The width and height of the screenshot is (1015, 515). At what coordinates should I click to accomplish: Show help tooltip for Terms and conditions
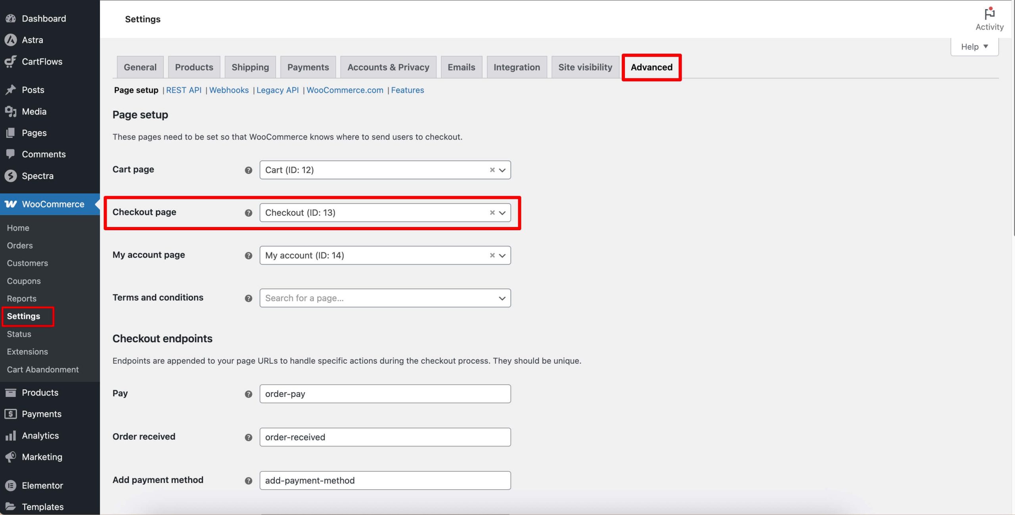click(249, 299)
